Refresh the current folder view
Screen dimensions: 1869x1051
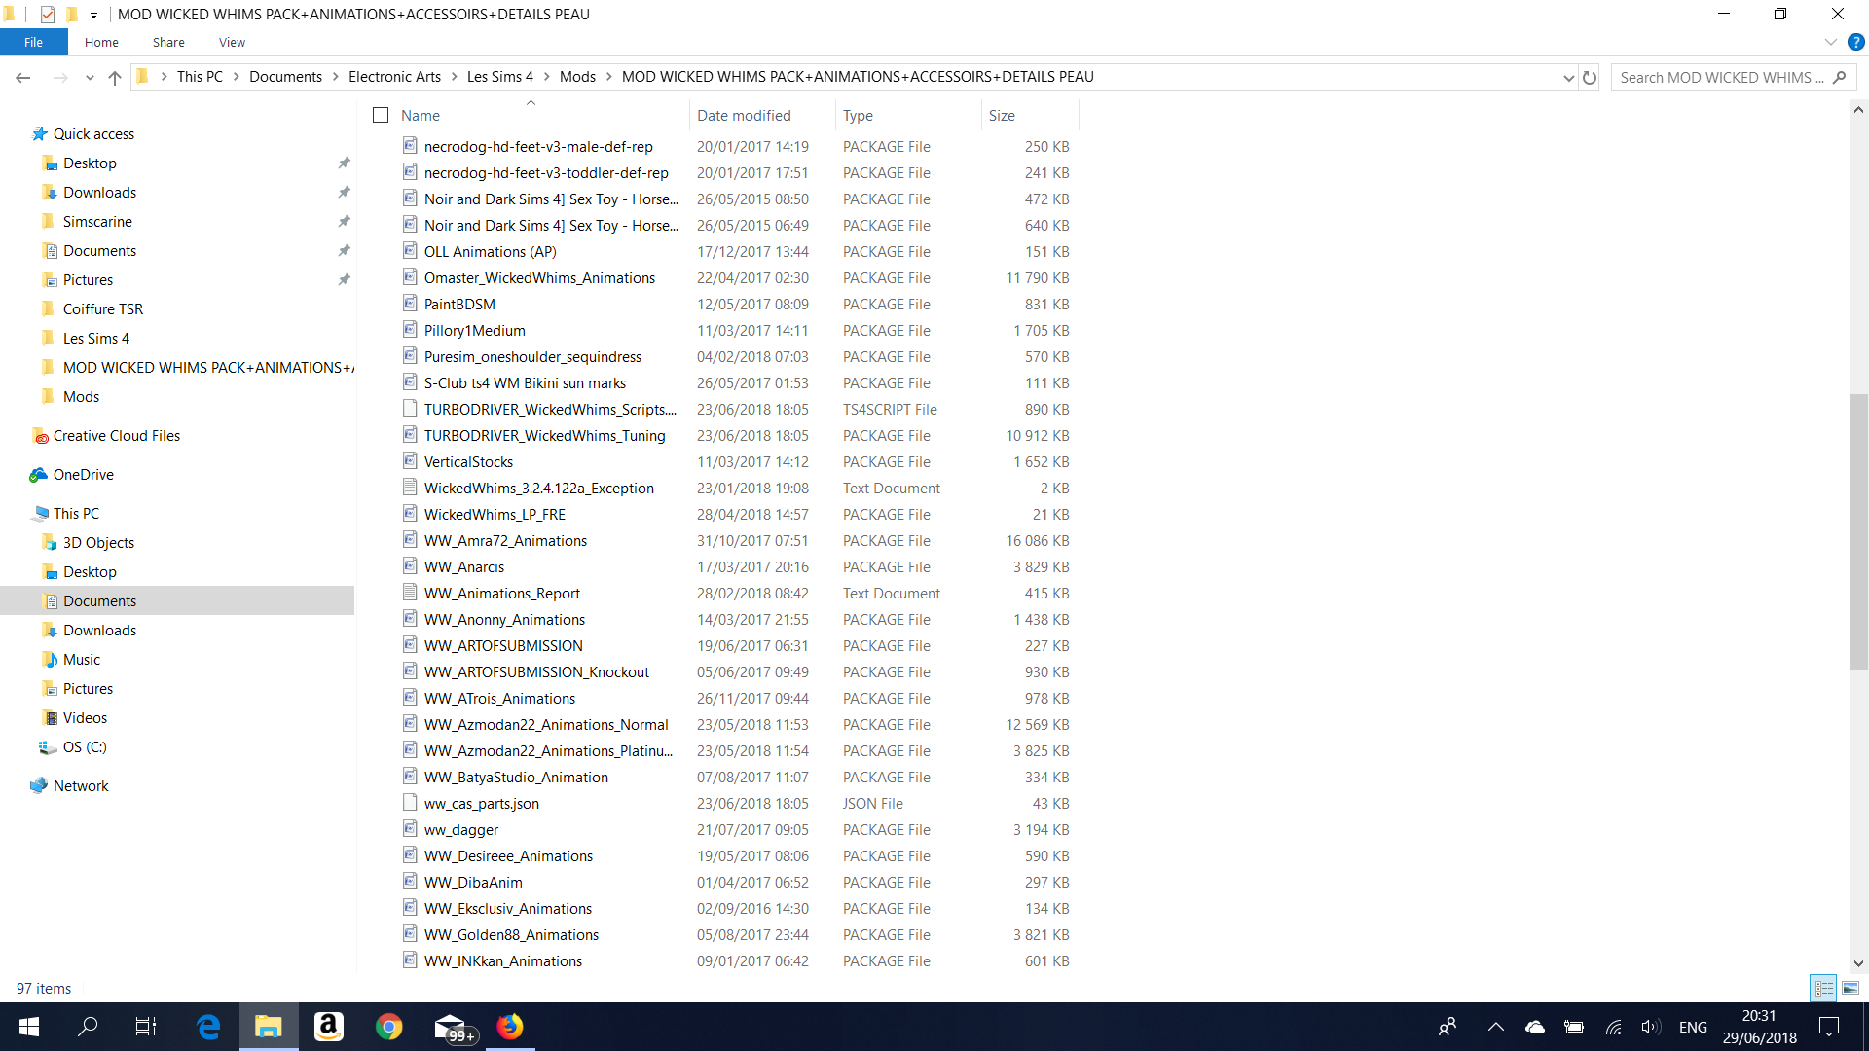1590,78
